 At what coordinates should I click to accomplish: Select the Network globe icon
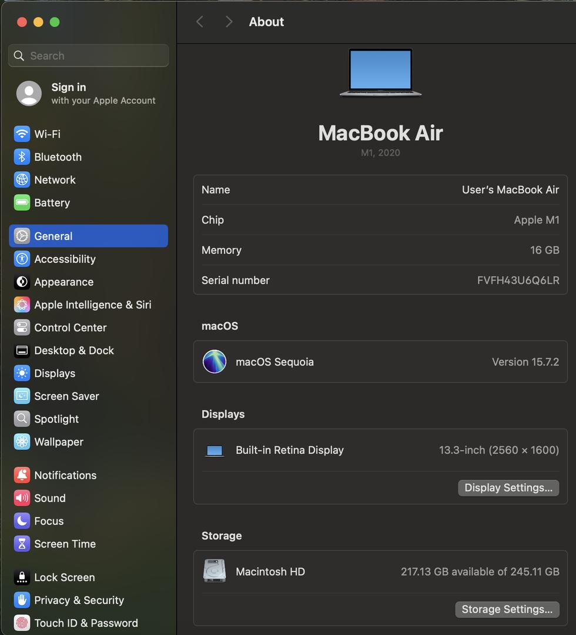[x=22, y=180]
